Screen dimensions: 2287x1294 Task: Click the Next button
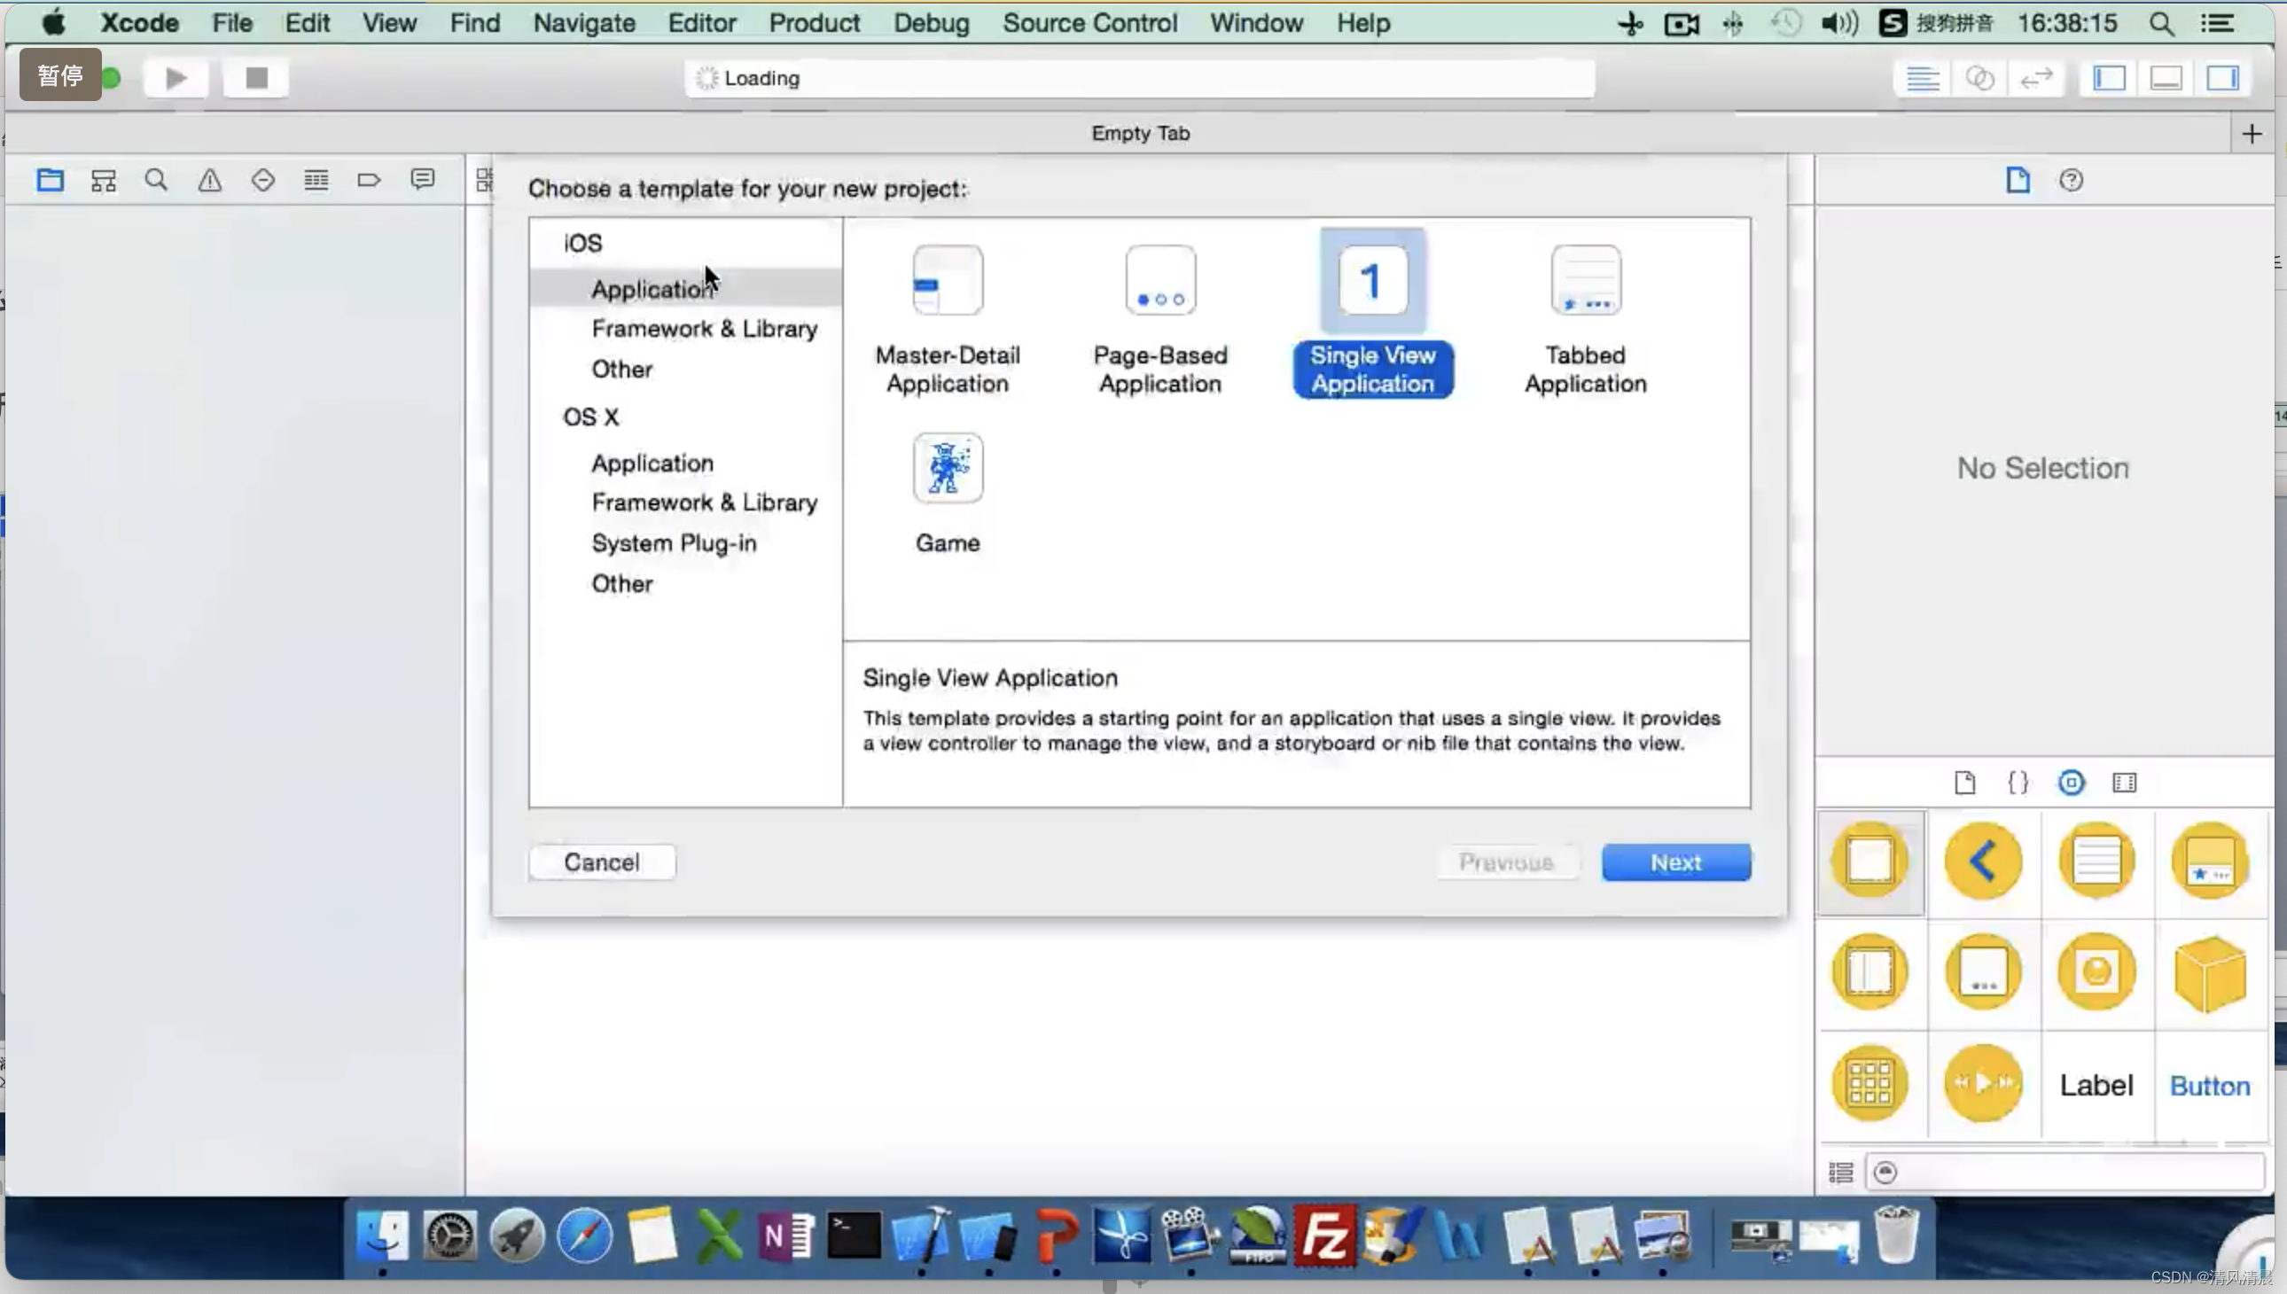point(1675,862)
